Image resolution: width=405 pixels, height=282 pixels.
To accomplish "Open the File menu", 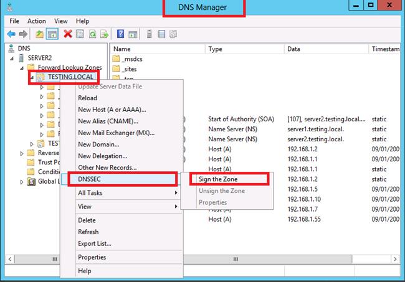I will [x=14, y=21].
